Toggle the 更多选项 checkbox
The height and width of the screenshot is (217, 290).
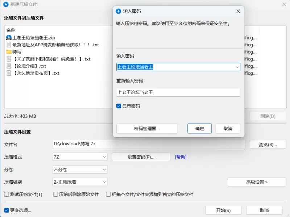click(x=7, y=210)
